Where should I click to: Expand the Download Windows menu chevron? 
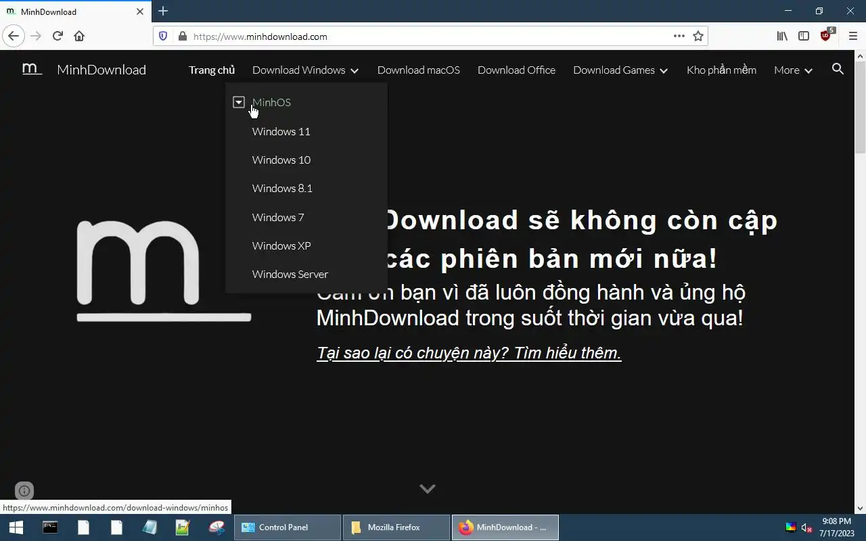click(355, 70)
